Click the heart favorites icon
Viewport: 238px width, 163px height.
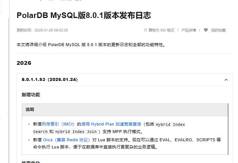click(x=206, y=30)
